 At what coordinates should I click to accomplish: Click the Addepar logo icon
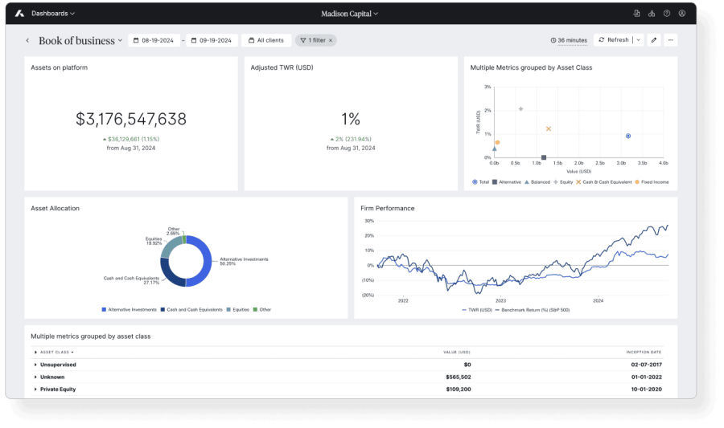tap(19, 14)
